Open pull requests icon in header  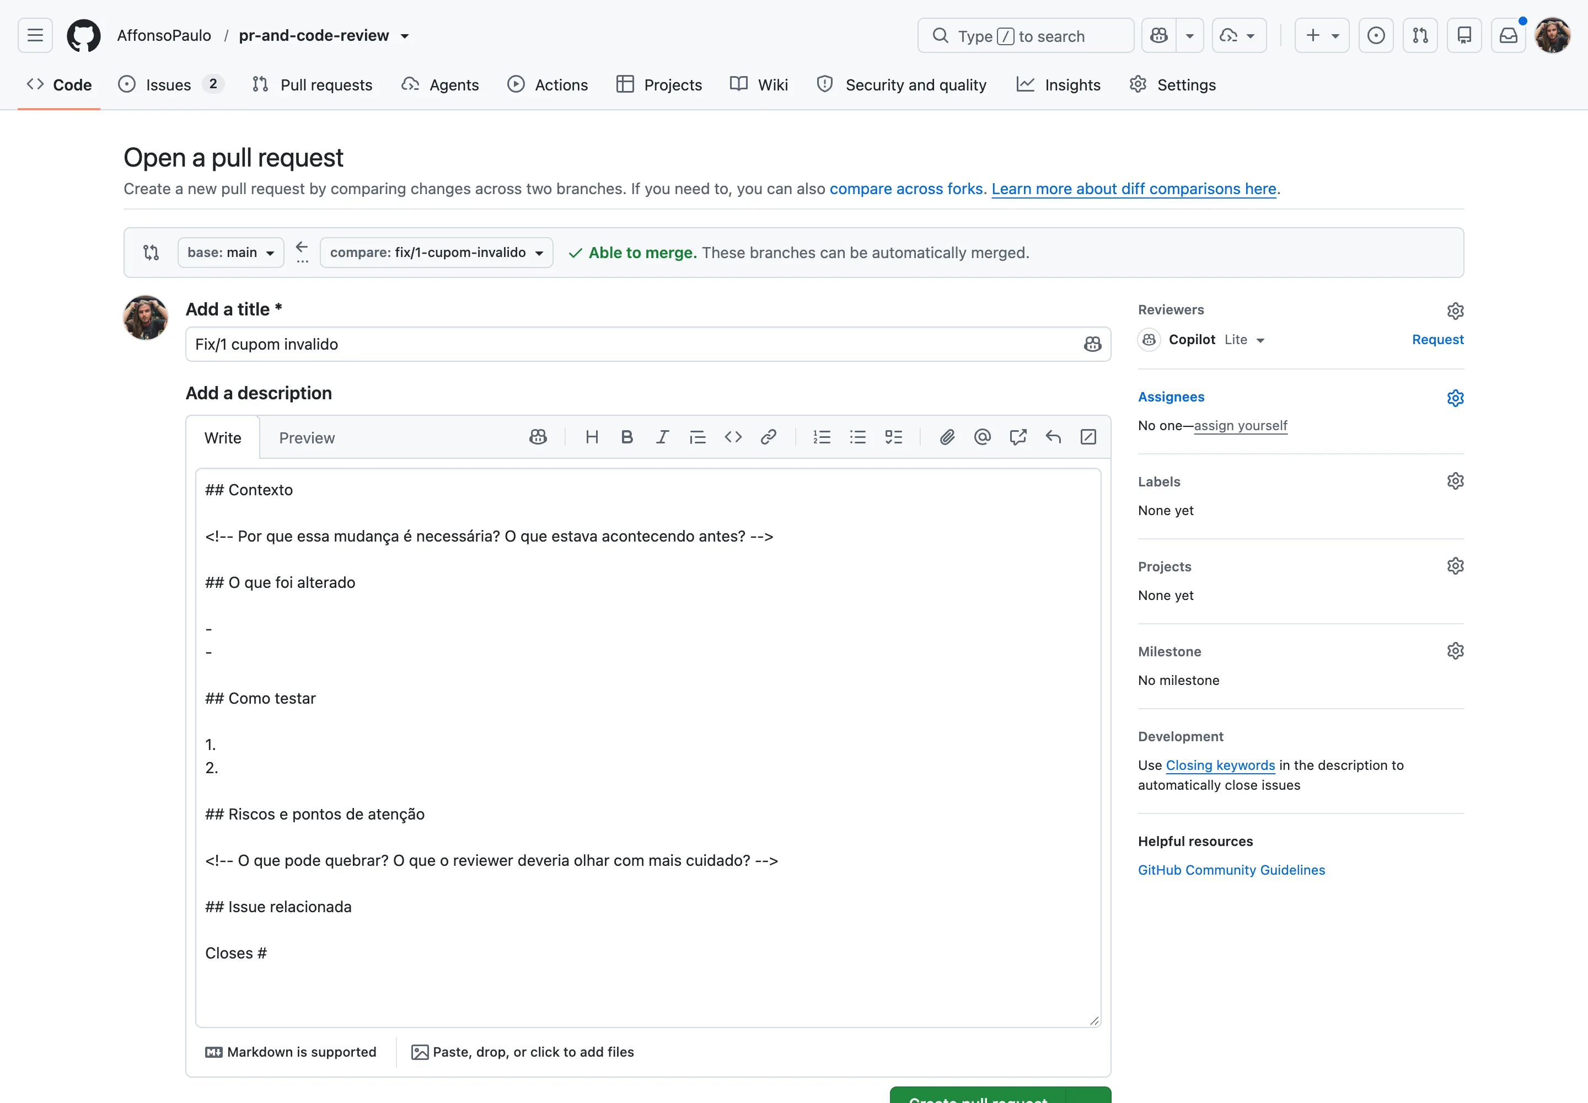tap(1420, 35)
